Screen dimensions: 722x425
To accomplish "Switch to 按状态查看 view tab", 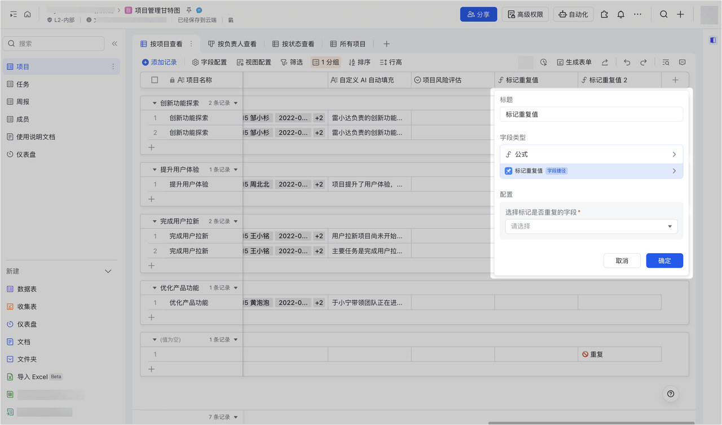I will [x=293, y=44].
